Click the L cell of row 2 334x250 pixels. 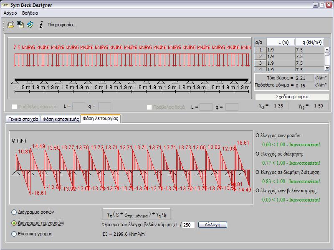click(281, 56)
